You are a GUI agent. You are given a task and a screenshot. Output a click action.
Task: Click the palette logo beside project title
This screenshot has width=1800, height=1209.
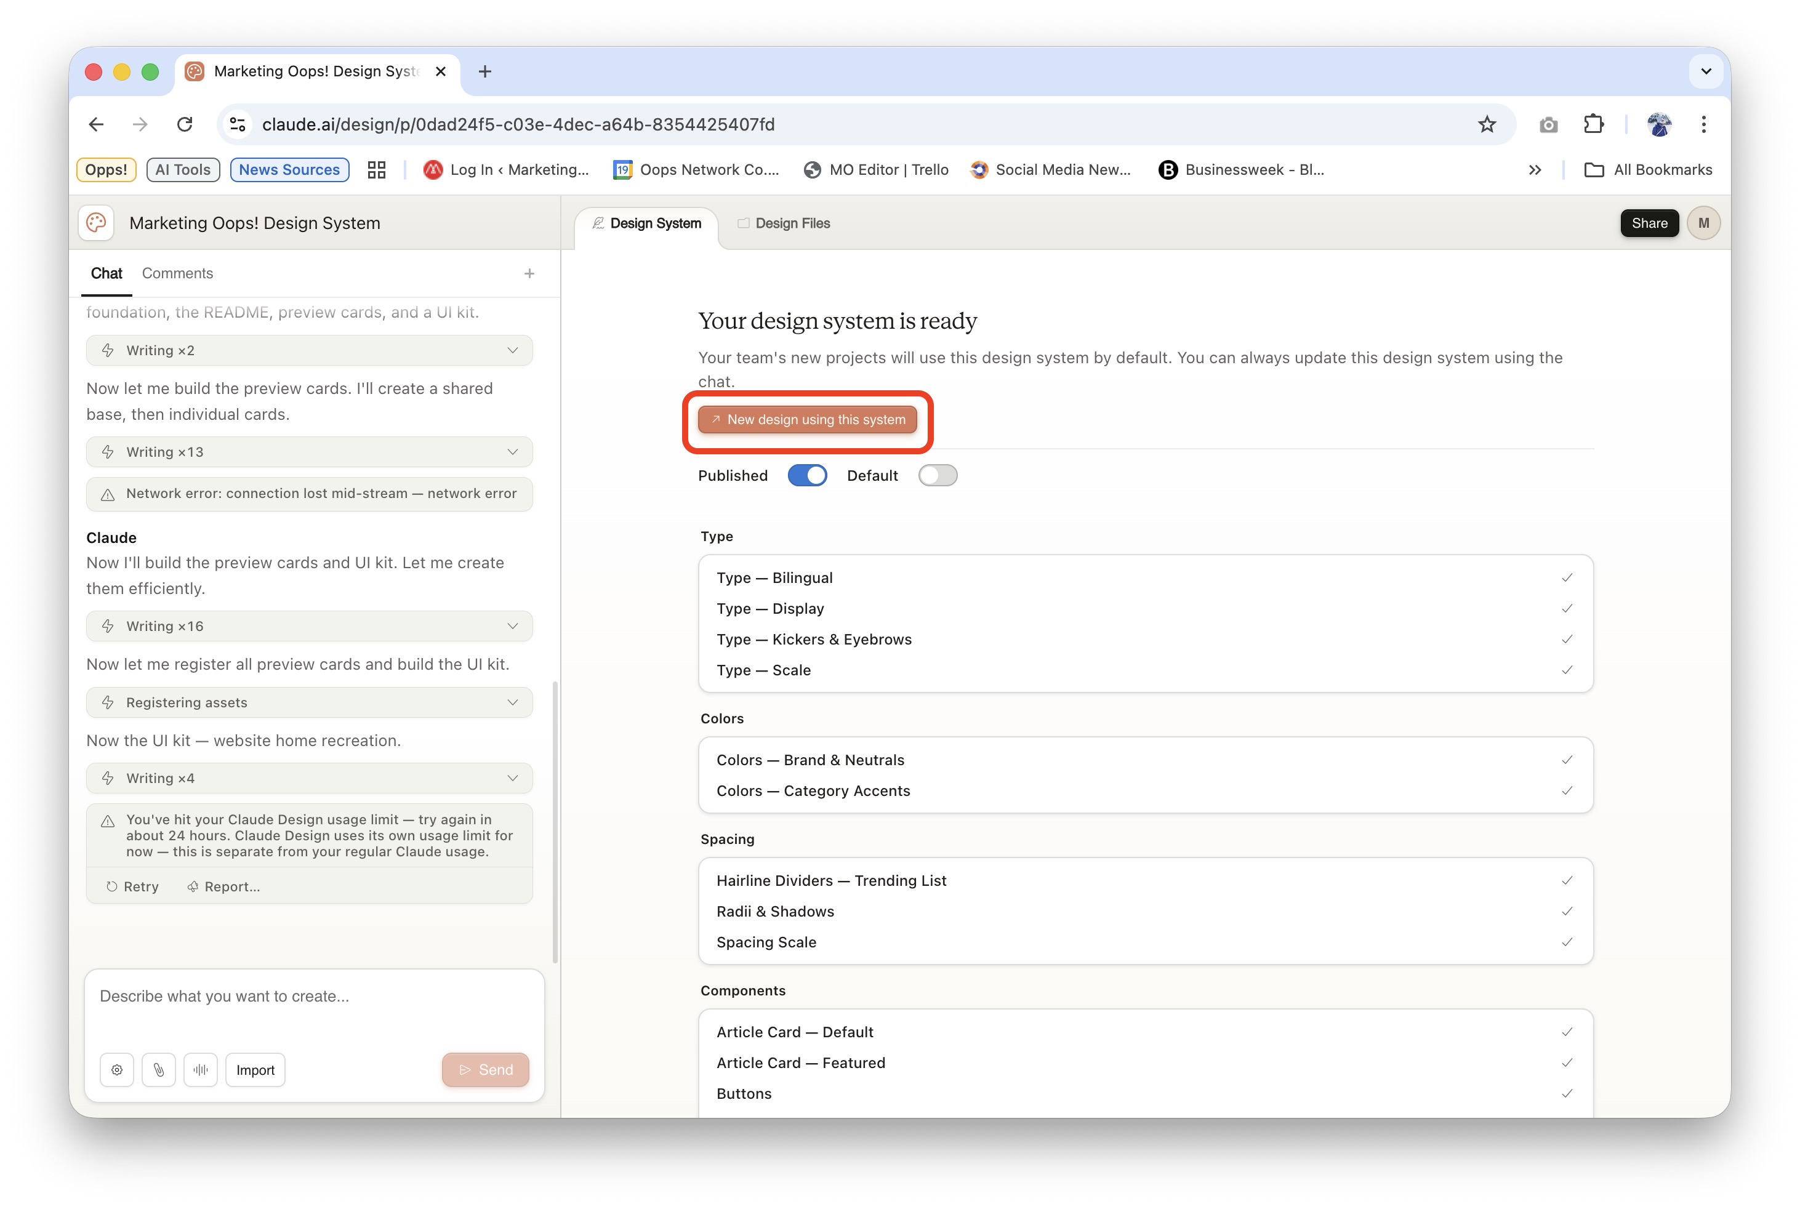click(97, 223)
